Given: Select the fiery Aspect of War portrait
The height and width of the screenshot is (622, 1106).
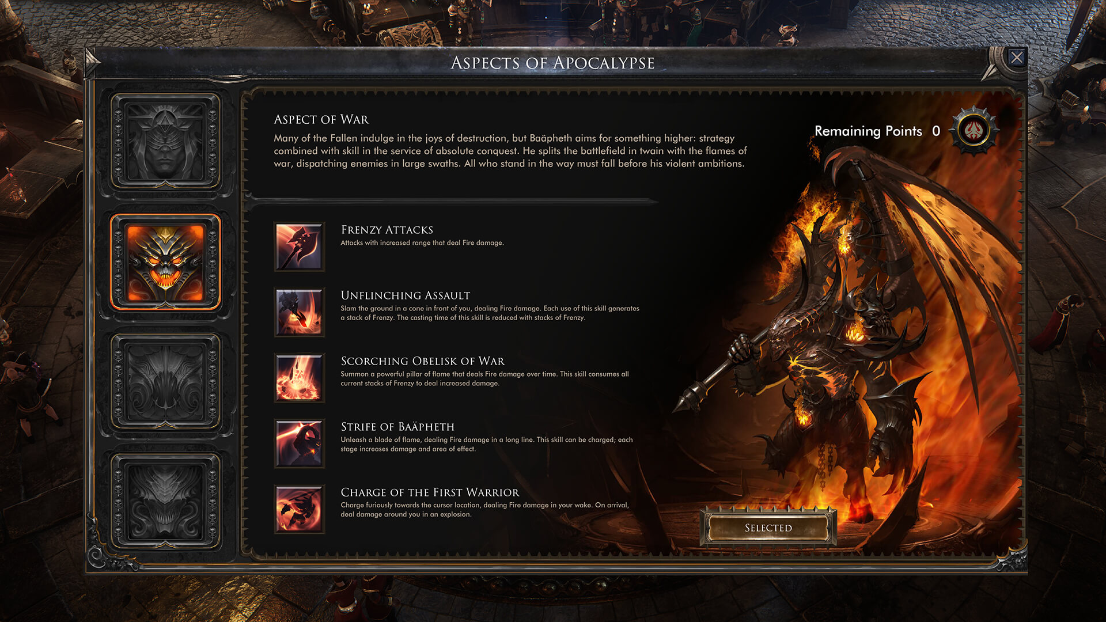Looking at the screenshot, I should (165, 263).
